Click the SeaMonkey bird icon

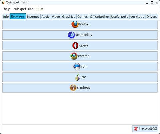pos(71,35)
